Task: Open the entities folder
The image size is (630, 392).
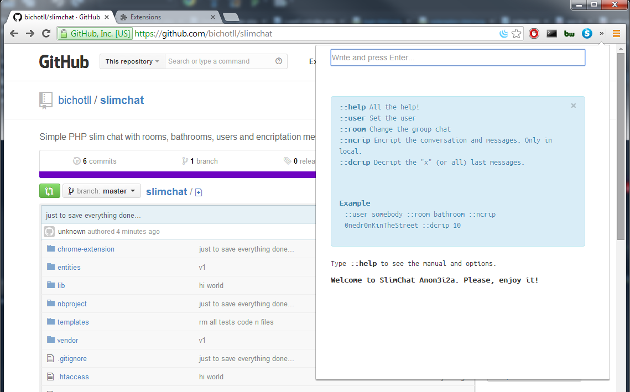Action: coord(69,268)
